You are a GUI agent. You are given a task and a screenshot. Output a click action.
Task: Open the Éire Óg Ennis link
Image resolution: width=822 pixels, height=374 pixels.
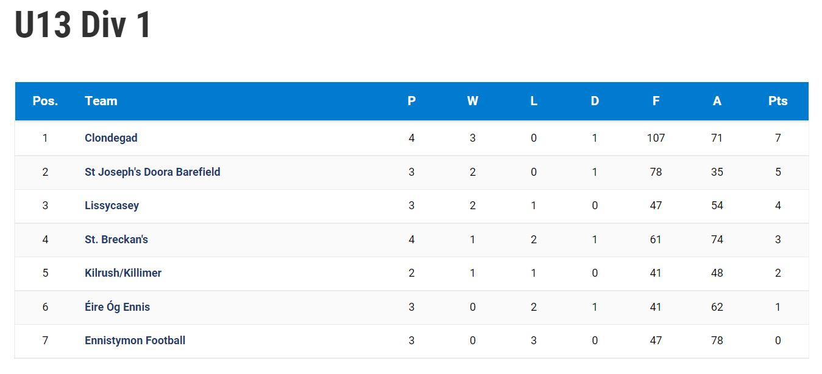tap(117, 307)
